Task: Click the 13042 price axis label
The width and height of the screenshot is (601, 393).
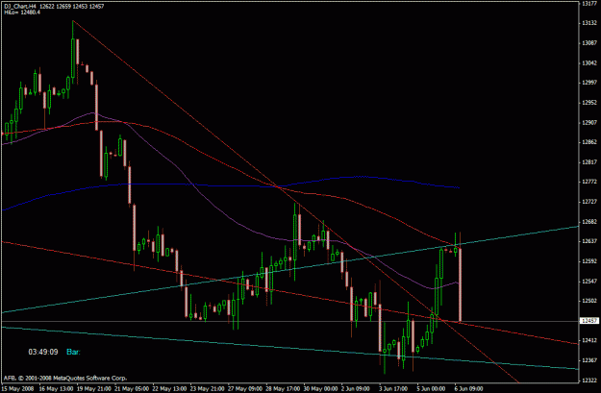Action: 589,62
